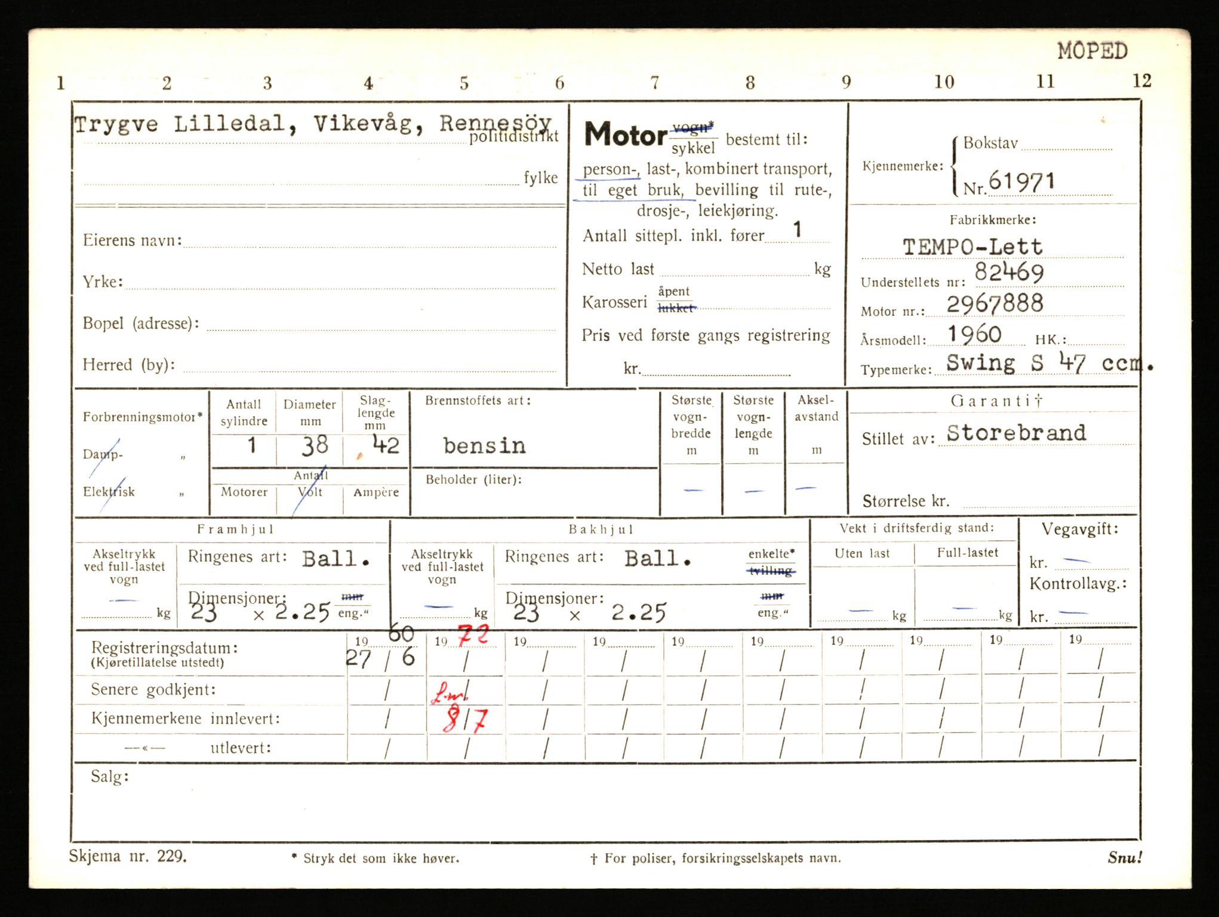The height and width of the screenshot is (917, 1219).
Task: Click the 'Beholder (liter):' label
Action: [x=473, y=479]
